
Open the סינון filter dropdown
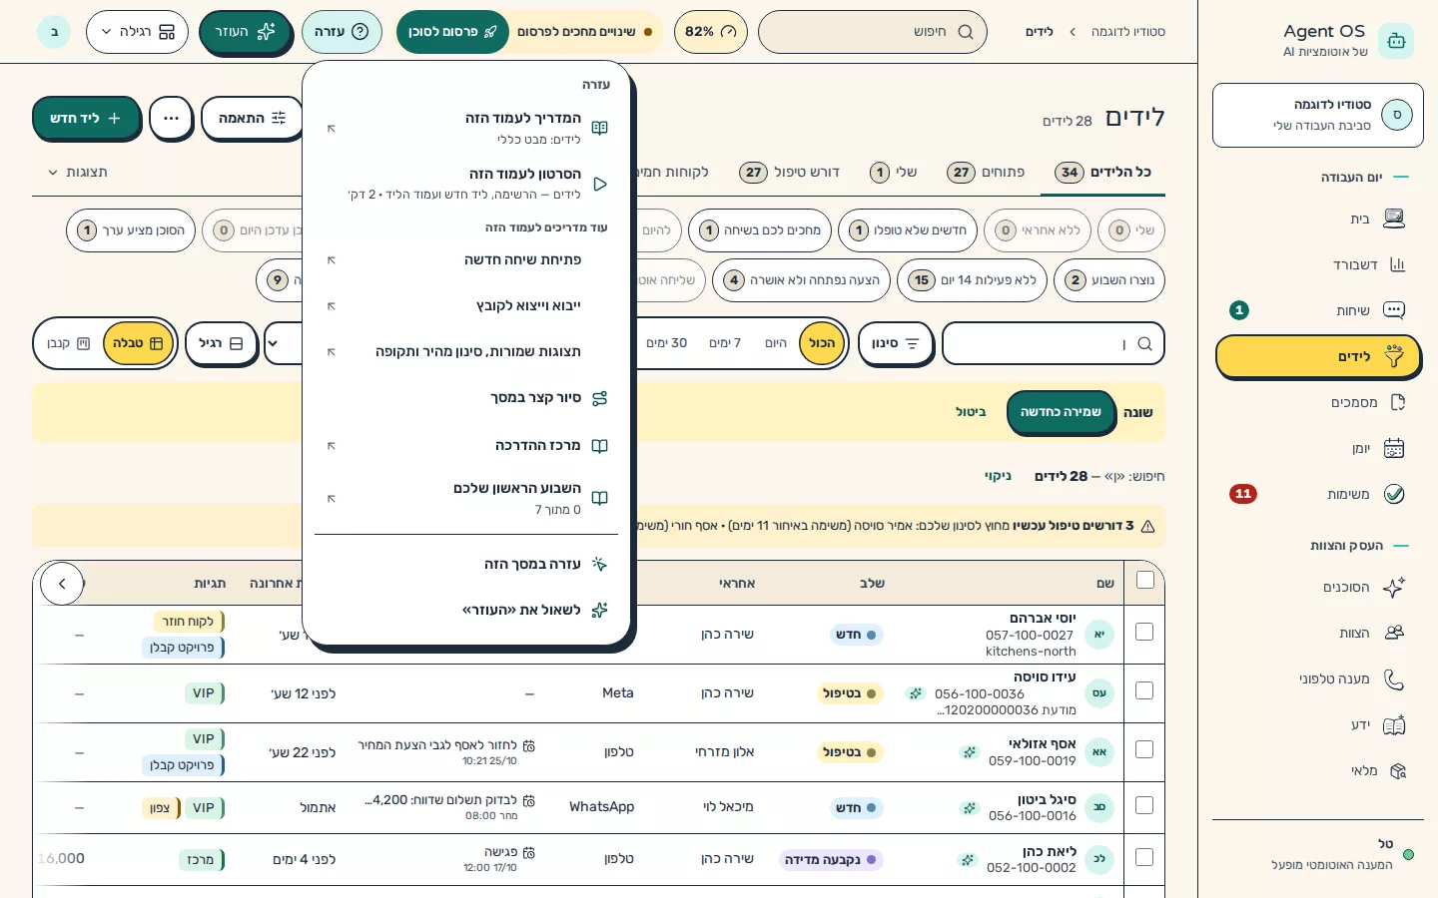point(895,343)
